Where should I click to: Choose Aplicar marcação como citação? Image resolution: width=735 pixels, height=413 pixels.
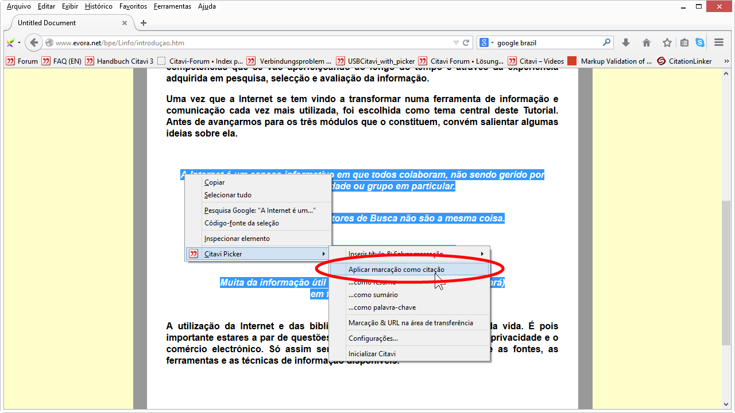(x=409, y=269)
